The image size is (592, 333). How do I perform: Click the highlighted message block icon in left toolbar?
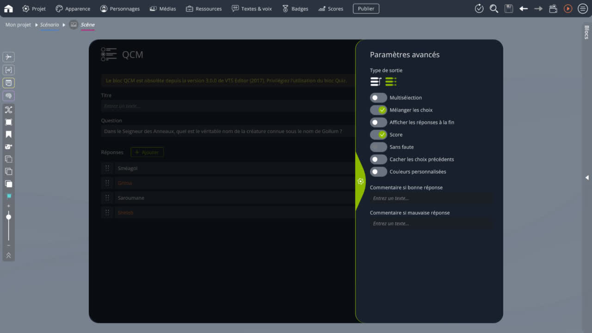tap(8, 83)
